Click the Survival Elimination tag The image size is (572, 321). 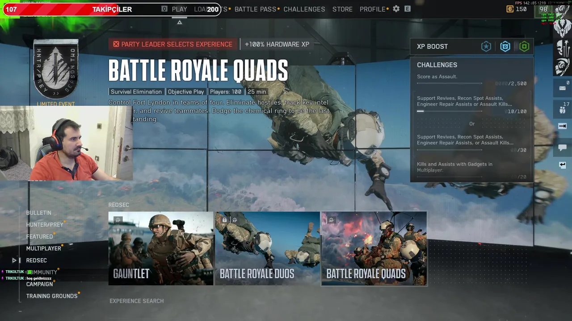[136, 92]
